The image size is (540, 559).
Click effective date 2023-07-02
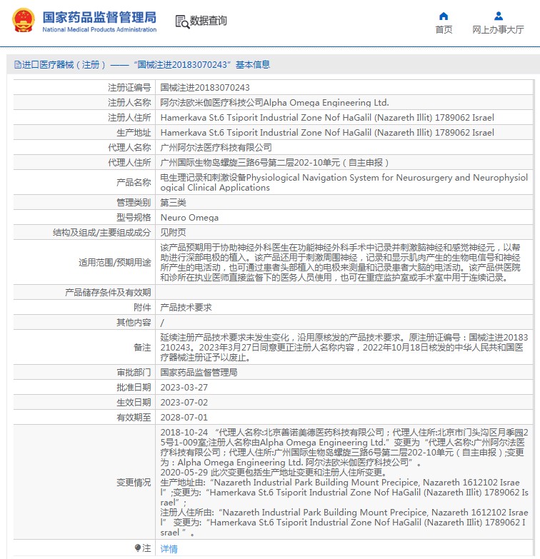tap(184, 402)
